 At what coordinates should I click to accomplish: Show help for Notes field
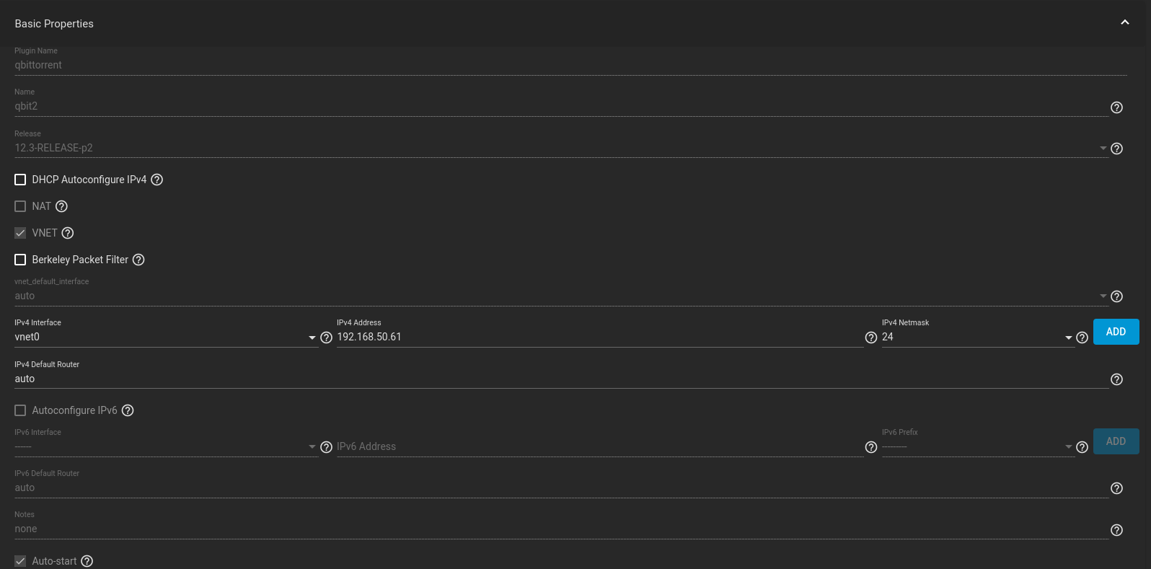(1116, 530)
